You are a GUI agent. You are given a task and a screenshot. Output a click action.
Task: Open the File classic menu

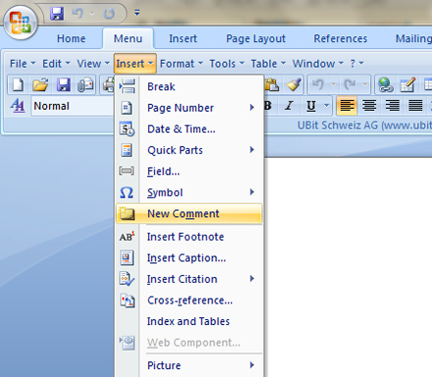click(x=23, y=64)
